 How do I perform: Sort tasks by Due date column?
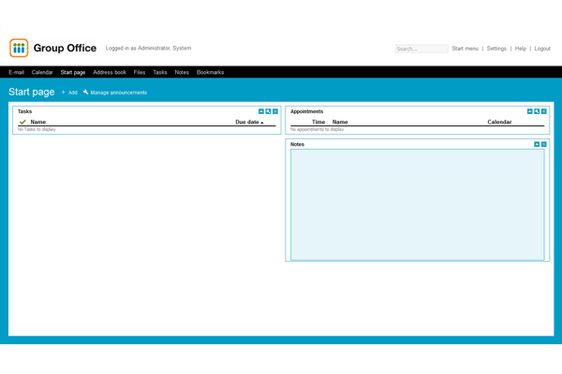[247, 122]
